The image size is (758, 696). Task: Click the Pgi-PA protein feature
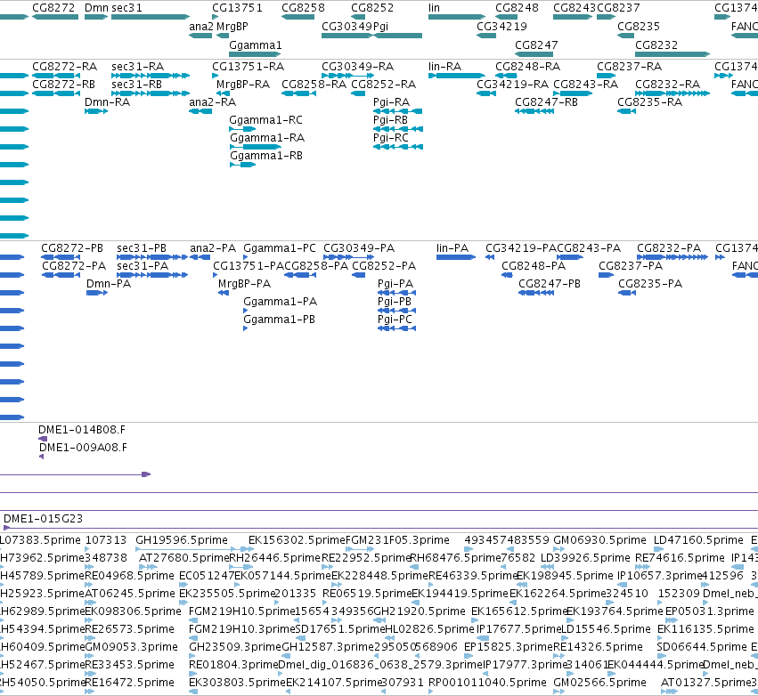click(x=396, y=293)
